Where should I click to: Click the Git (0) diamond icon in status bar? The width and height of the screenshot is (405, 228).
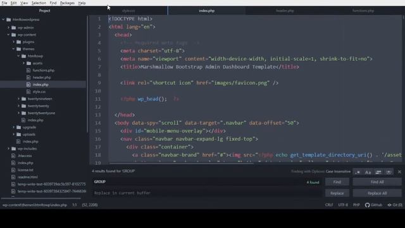(389, 205)
